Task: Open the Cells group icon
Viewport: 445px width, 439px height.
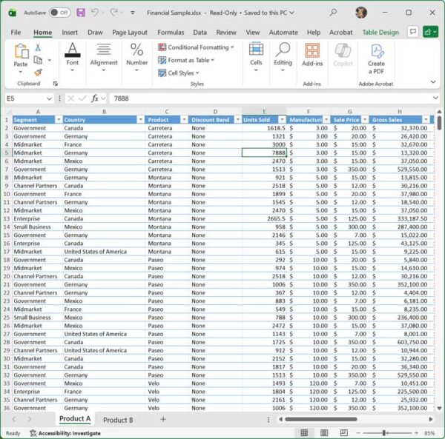Action: (x=256, y=50)
